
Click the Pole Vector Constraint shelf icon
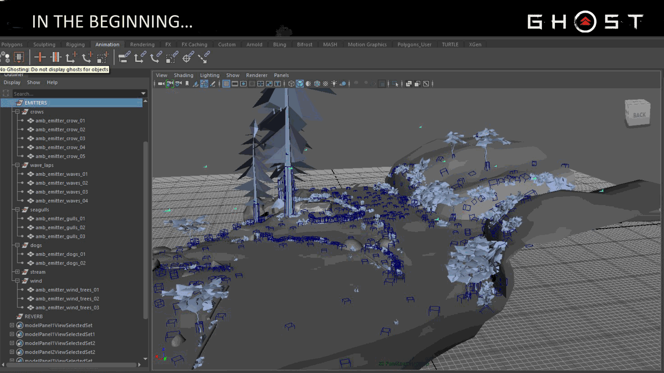pos(204,57)
